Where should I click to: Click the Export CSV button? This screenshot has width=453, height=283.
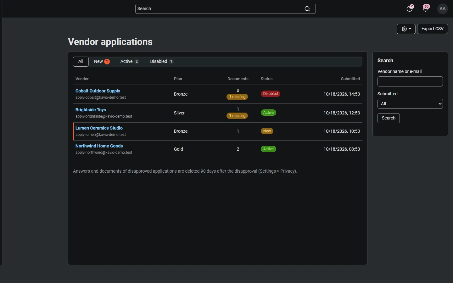[x=433, y=29]
